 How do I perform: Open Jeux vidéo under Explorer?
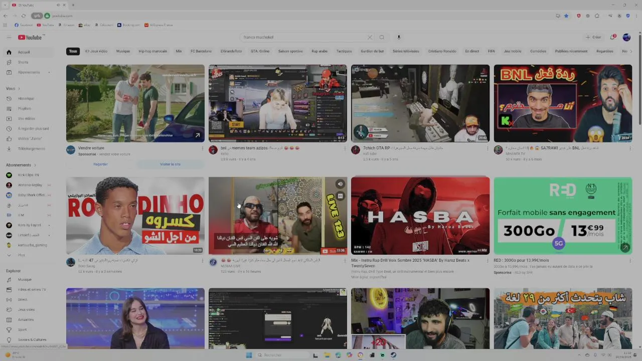point(28,309)
